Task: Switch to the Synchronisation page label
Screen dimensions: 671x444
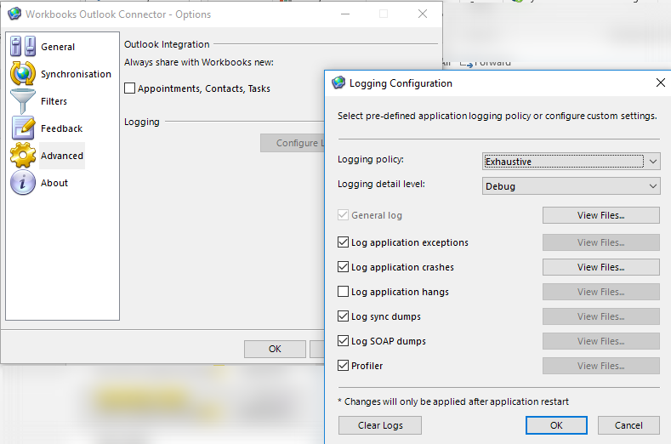Action: click(76, 74)
